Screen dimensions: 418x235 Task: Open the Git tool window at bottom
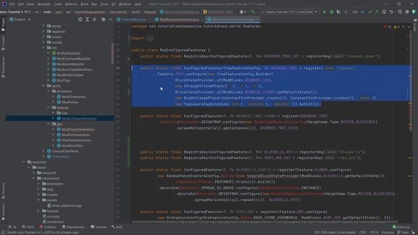pyautogui.click(x=12, y=227)
